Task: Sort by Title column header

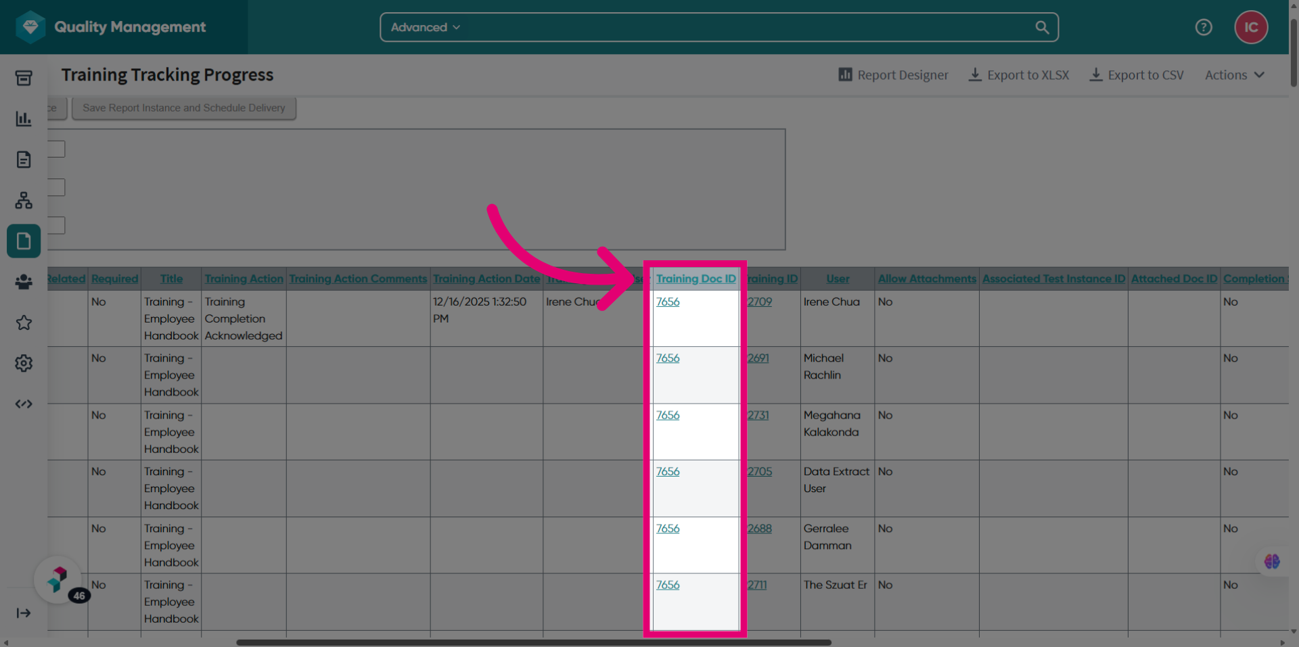Action: coord(171,279)
